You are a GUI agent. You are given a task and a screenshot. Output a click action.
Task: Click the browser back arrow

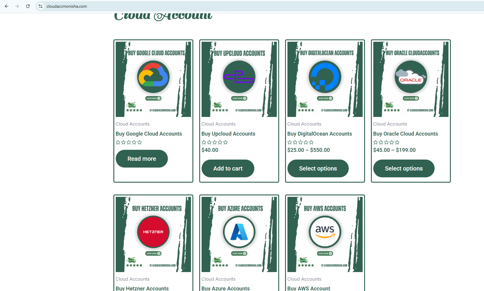pyautogui.click(x=7, y=6)
